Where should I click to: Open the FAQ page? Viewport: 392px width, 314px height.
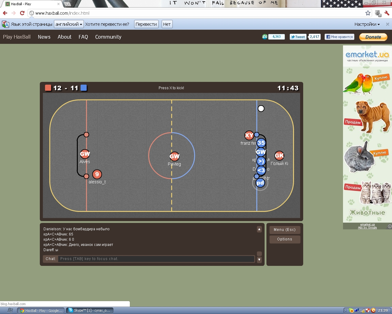(83, 37)
